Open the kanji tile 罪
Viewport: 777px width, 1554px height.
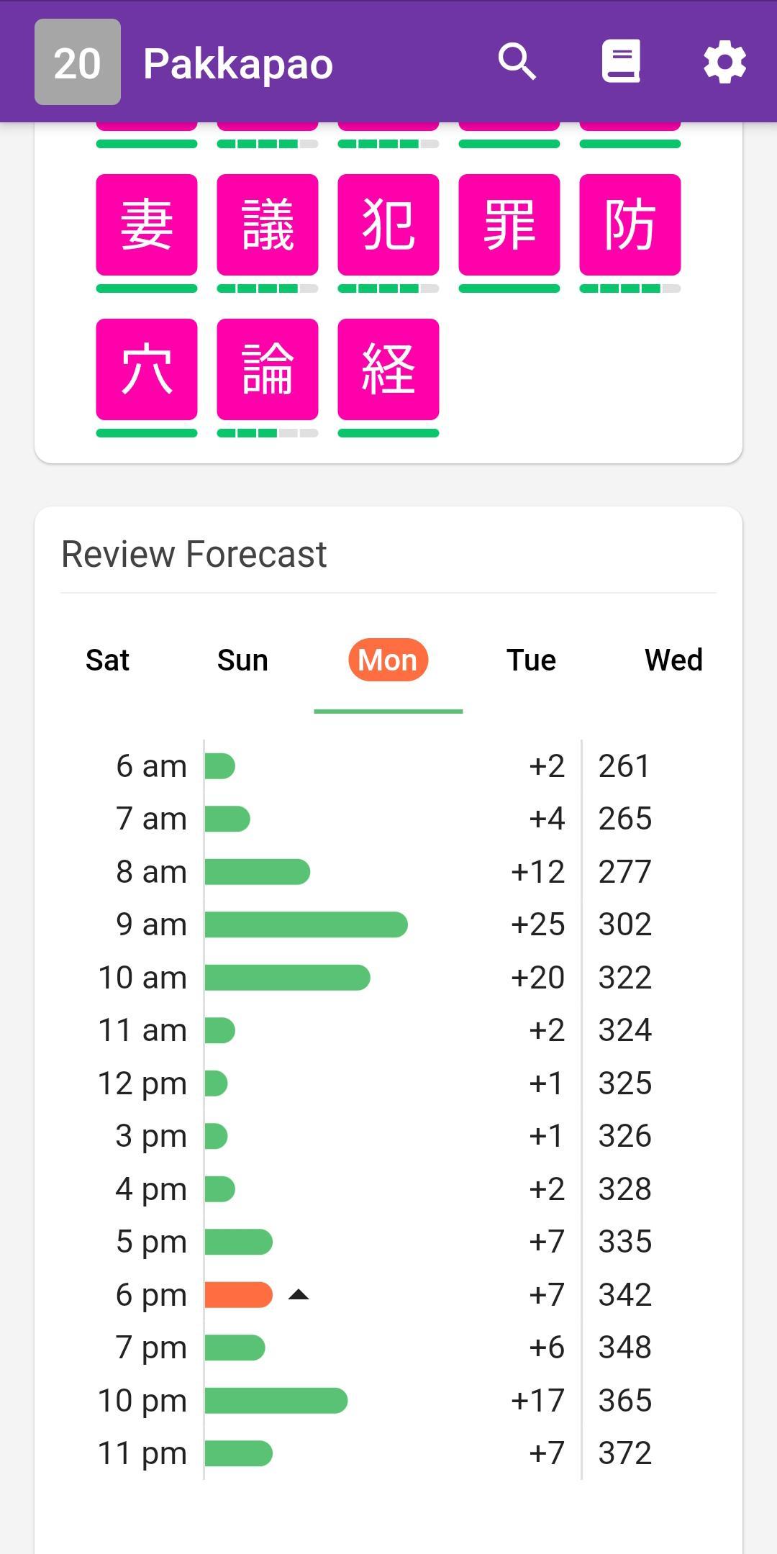[x=509, y=224]
